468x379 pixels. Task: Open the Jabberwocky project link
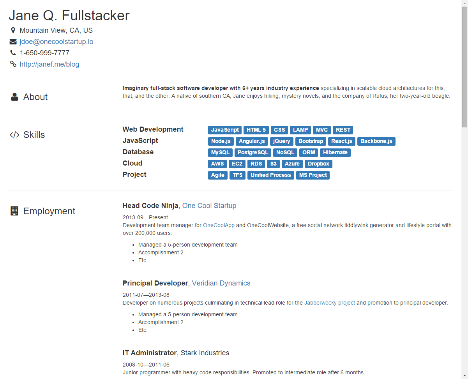click(x=330, y=303)
